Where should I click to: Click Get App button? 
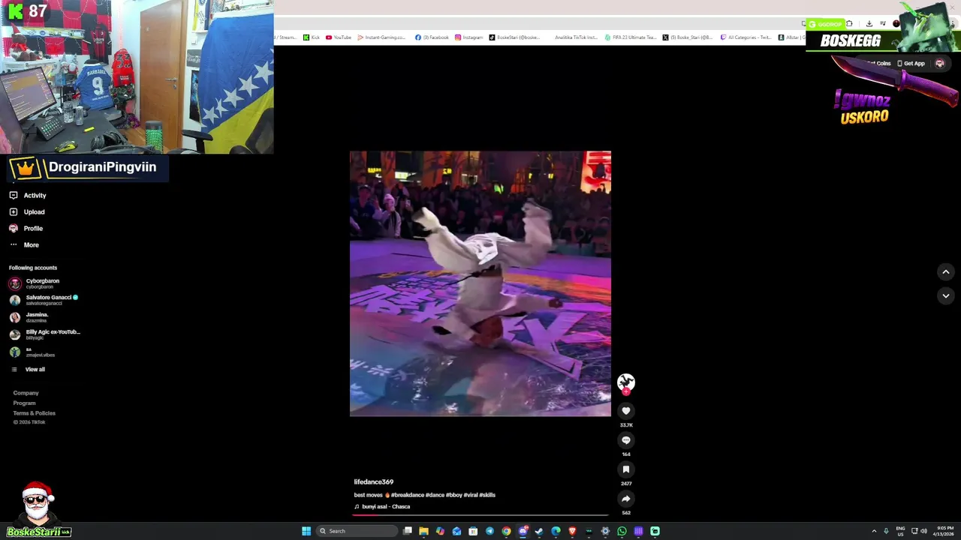pos(911,64)
